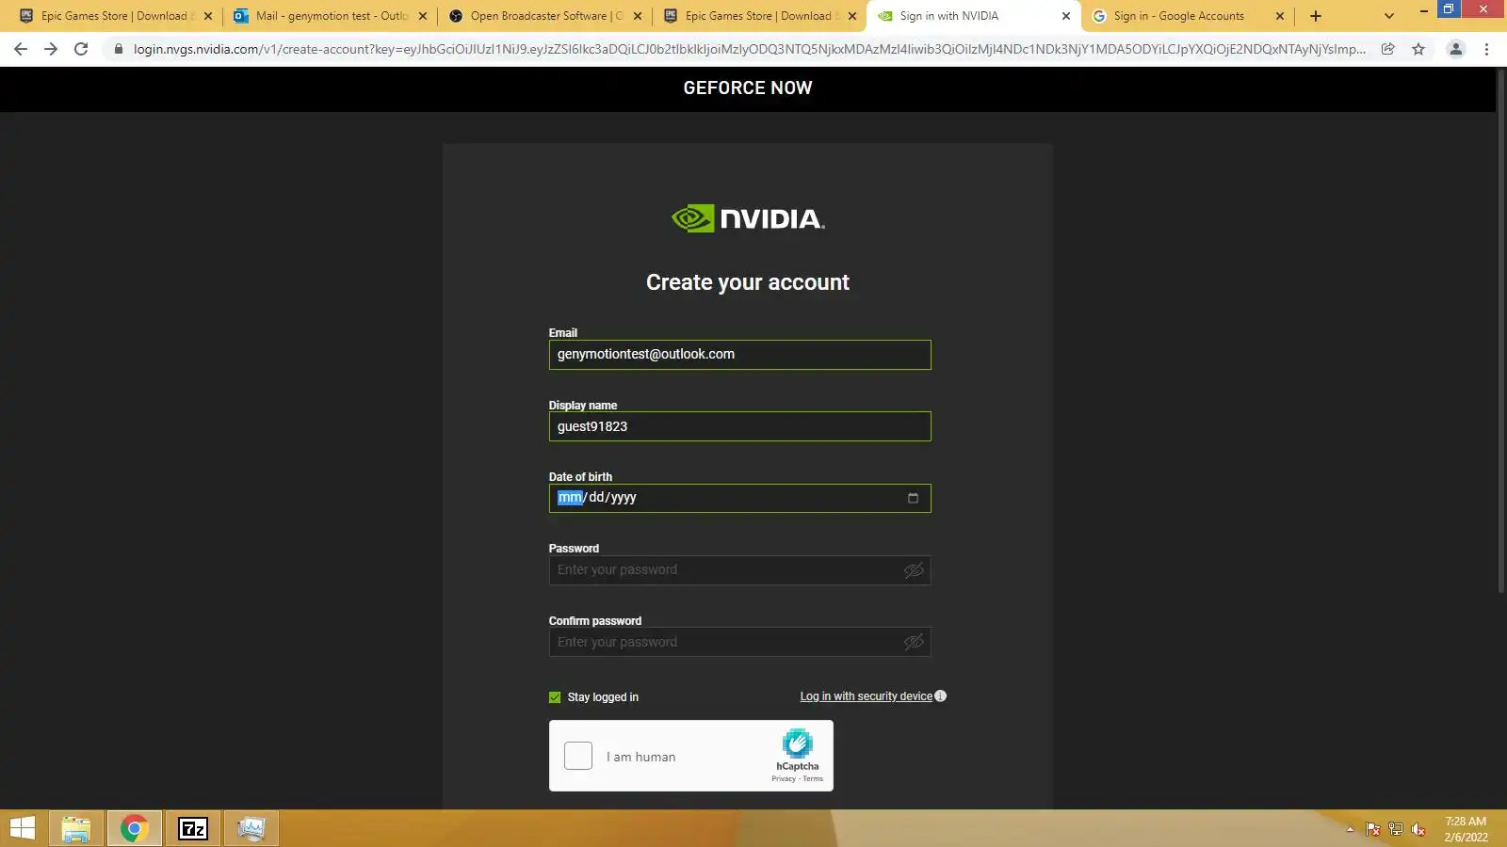The height and width of the screenshot is (847, 1507).
Task: View site security lock information
Action: coord(118,49)
